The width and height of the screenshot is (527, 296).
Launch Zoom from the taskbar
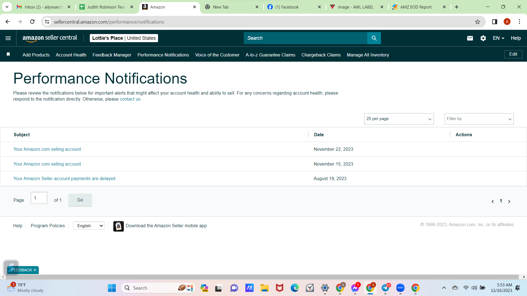click(400, 288)
